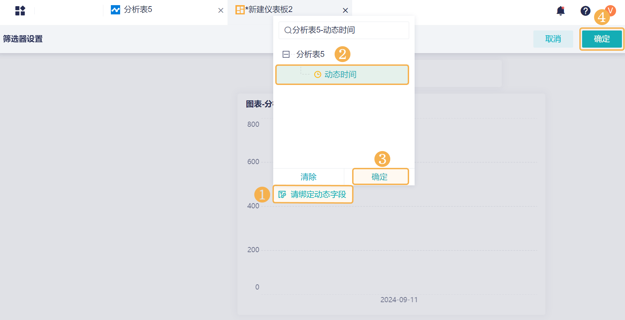Open the 请绑定动态字段 dropdown
This screenshot has height=320, width=625.
(x=318, y=195)
